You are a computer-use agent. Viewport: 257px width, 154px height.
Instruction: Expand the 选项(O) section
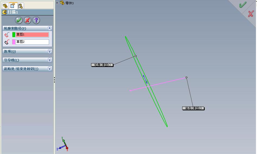click(x=50, y=51)
